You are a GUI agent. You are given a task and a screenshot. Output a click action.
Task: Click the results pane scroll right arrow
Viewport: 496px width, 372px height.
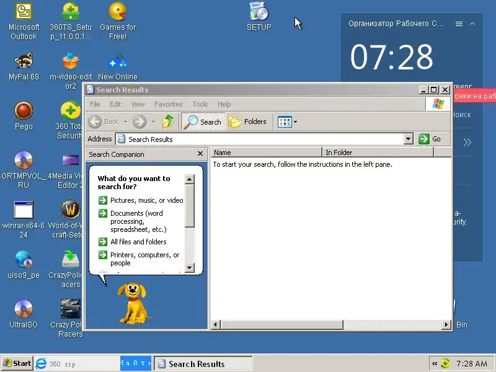(x=446, y=324)
